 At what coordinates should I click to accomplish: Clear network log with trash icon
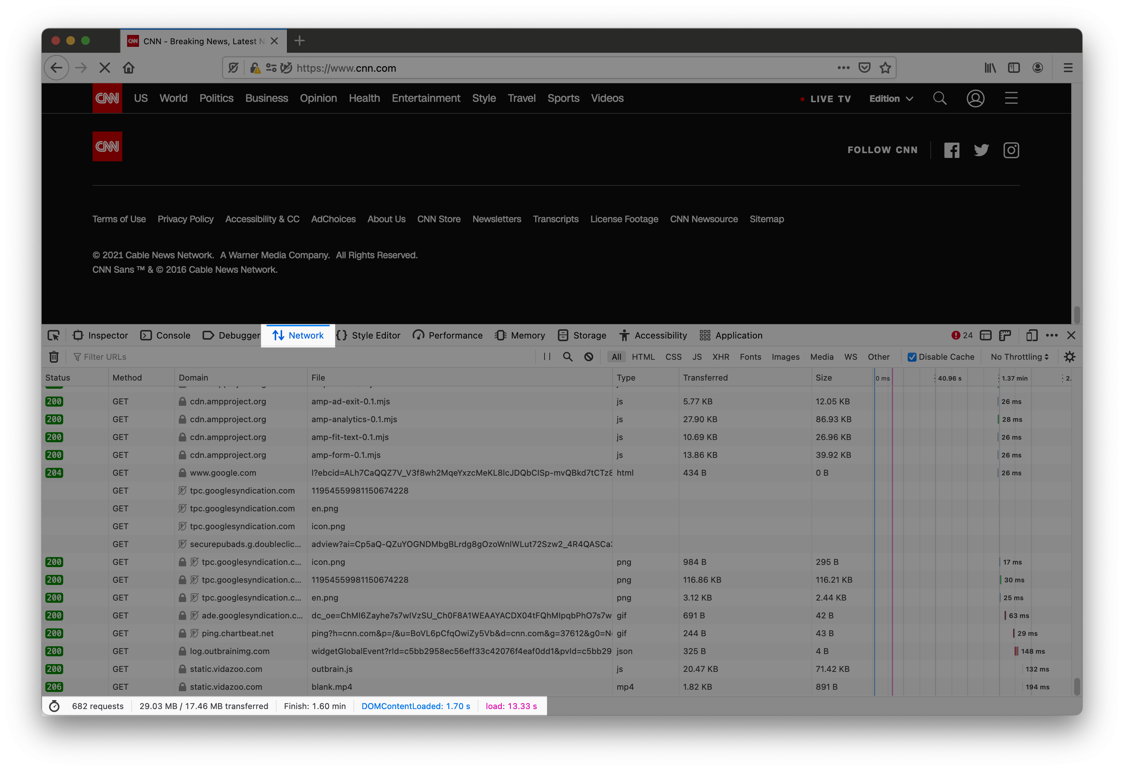pos(54,357)
